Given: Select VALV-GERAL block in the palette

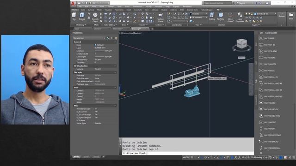Looking at the screenshot, I should (x=267, y=71).
